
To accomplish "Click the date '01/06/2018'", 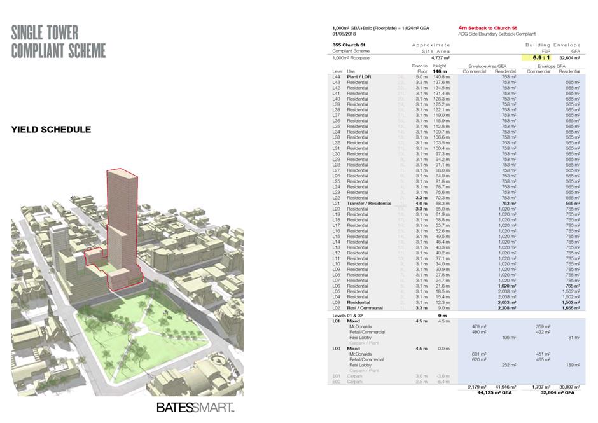I will pyautogui.click(x=344, y=34).
